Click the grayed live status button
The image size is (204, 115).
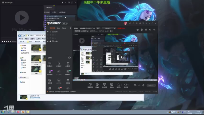pos(151,85)
